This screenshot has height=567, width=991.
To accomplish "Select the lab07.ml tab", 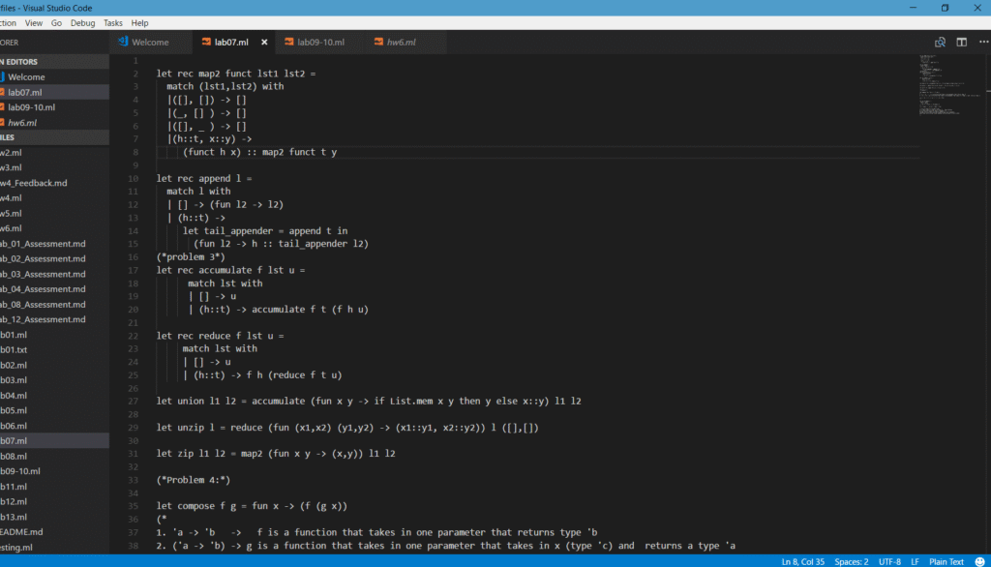I will pyautogui.click(x=231, y=43).
